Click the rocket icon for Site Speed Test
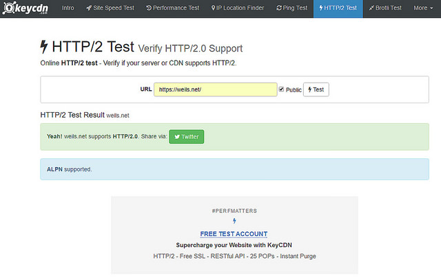 [x=89, y=8]
